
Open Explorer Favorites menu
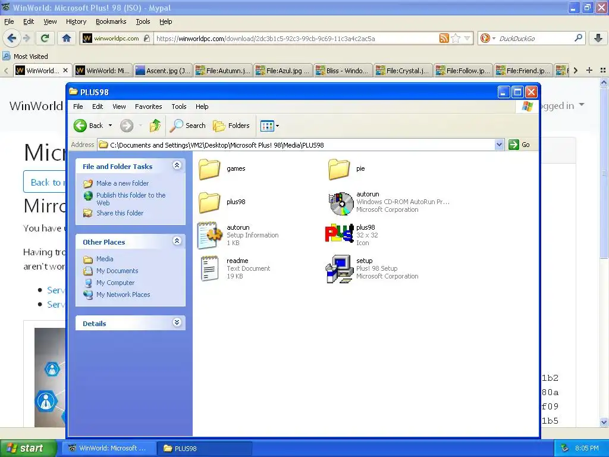pyautogui.click(x=148, y=107)
